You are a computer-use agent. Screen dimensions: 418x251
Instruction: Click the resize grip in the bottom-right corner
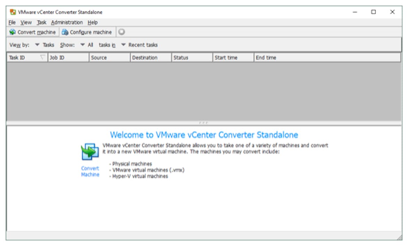pos(399,237)
